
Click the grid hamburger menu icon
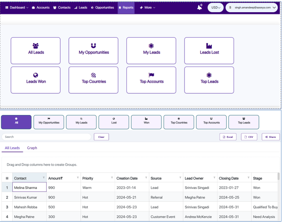click(x=7, y=178)
